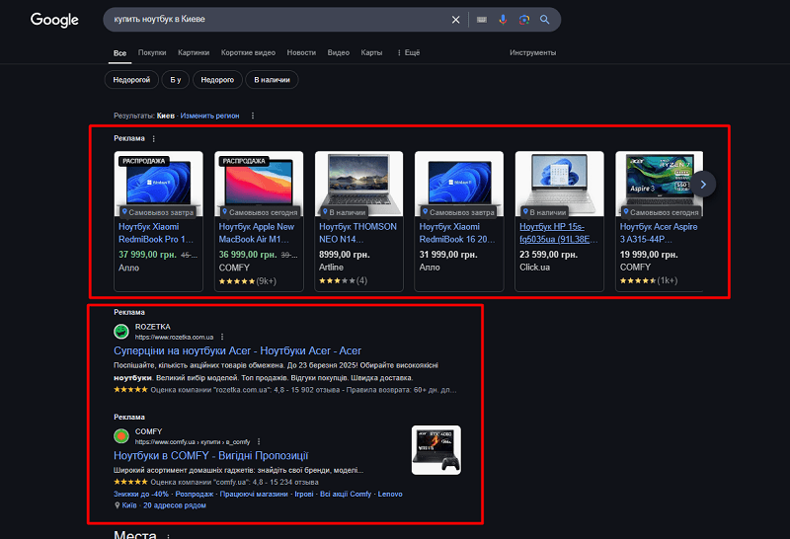The image size is (790, 539).
Task: Click COMFY ad gaming laptop thumbnail
Action: coord(436,450)
